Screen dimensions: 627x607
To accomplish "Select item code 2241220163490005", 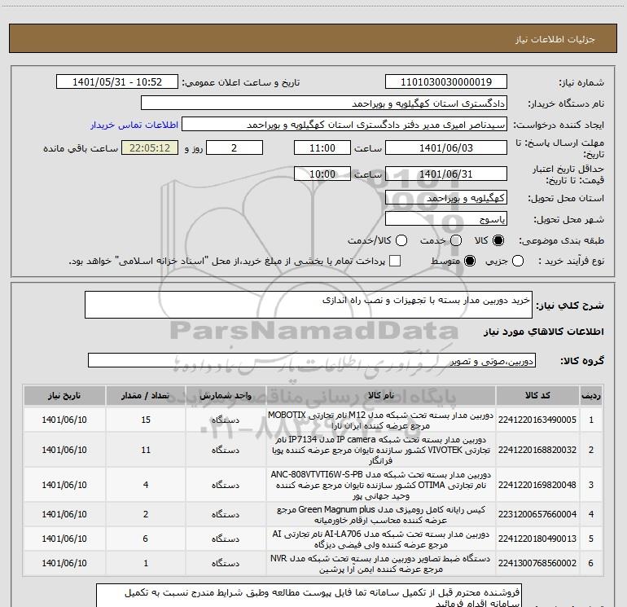I will 537,420.
